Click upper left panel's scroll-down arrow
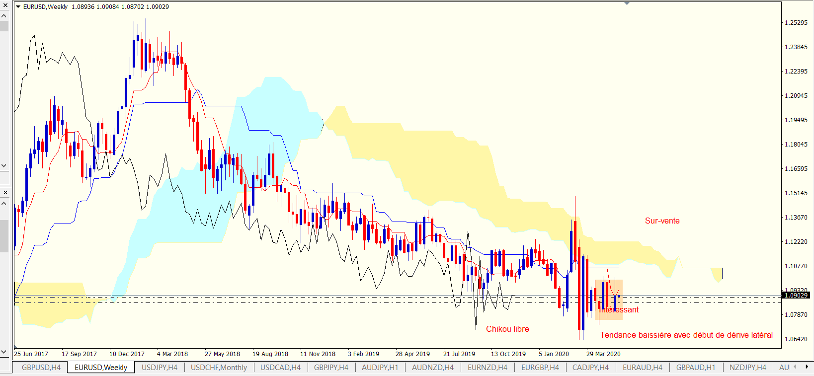 4,165
